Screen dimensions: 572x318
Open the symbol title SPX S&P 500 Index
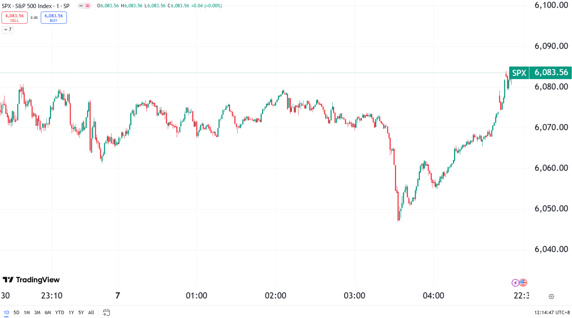(35, 6)
